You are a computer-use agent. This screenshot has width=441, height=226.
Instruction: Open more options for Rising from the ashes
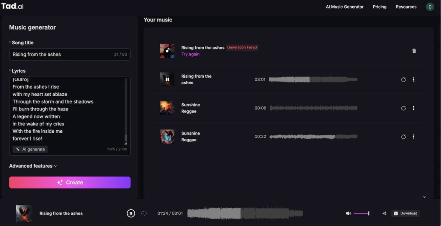coord(413,79)
